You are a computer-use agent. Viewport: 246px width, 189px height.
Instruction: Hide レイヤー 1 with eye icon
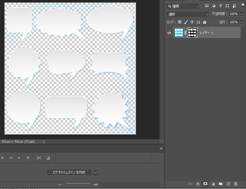pyautogui.click(x=169, y=33)
